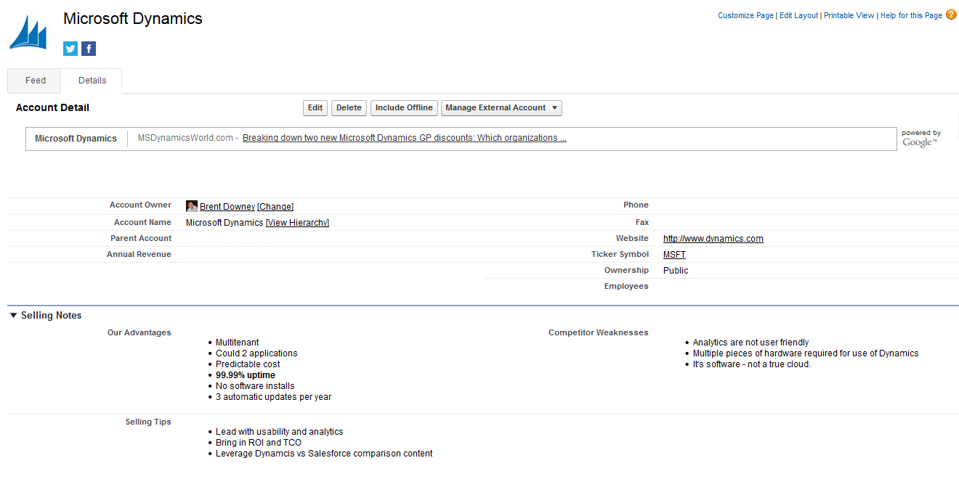Click the Include Offline button

click(404, 107)
